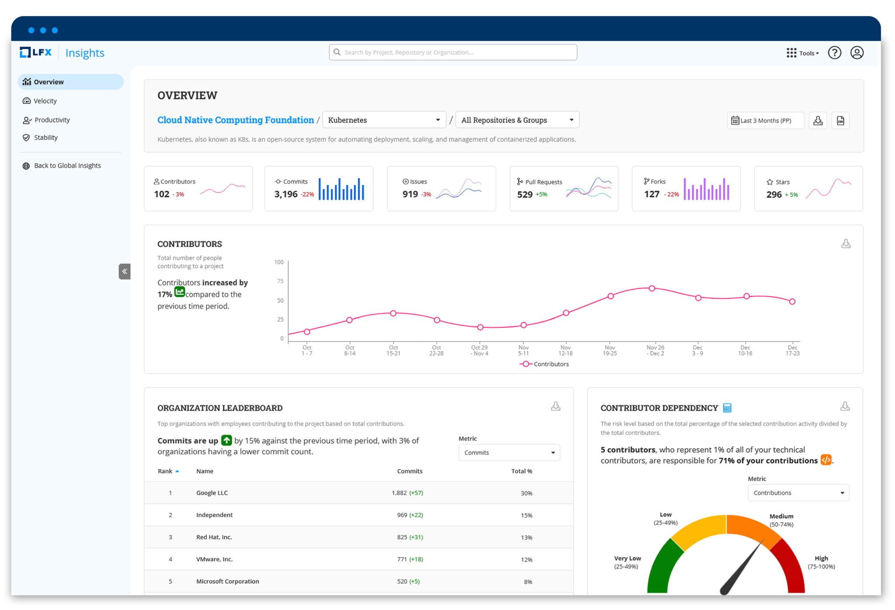Screen dimensions: 895x610
Task: Navigate to the Velocity section
Action: tap(45, 101)
